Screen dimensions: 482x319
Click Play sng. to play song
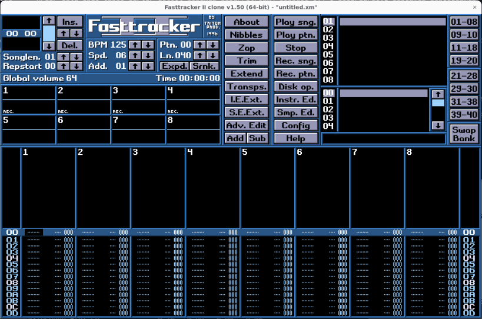(x=295, y=22)
